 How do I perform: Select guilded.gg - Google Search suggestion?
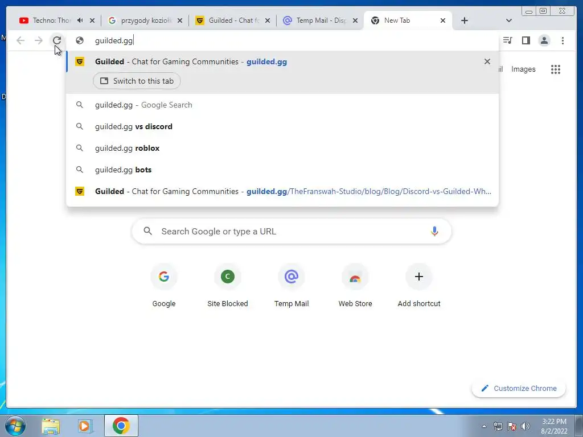[282, 105]
